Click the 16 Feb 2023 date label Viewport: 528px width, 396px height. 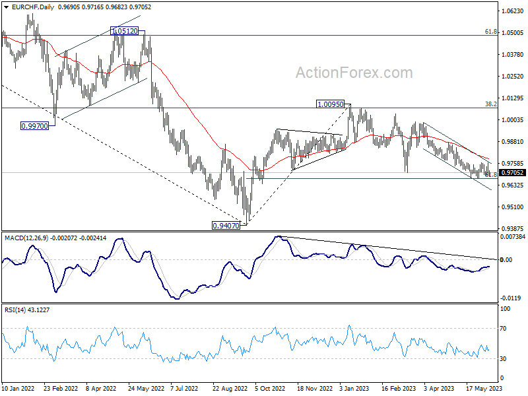click(x=399, y=388)
